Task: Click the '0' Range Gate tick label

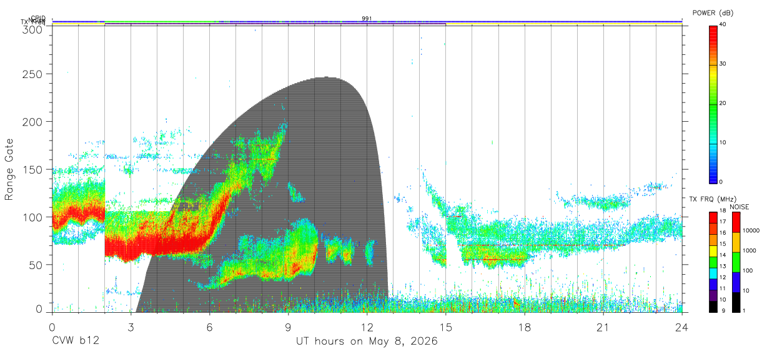Action: point(39,308)
